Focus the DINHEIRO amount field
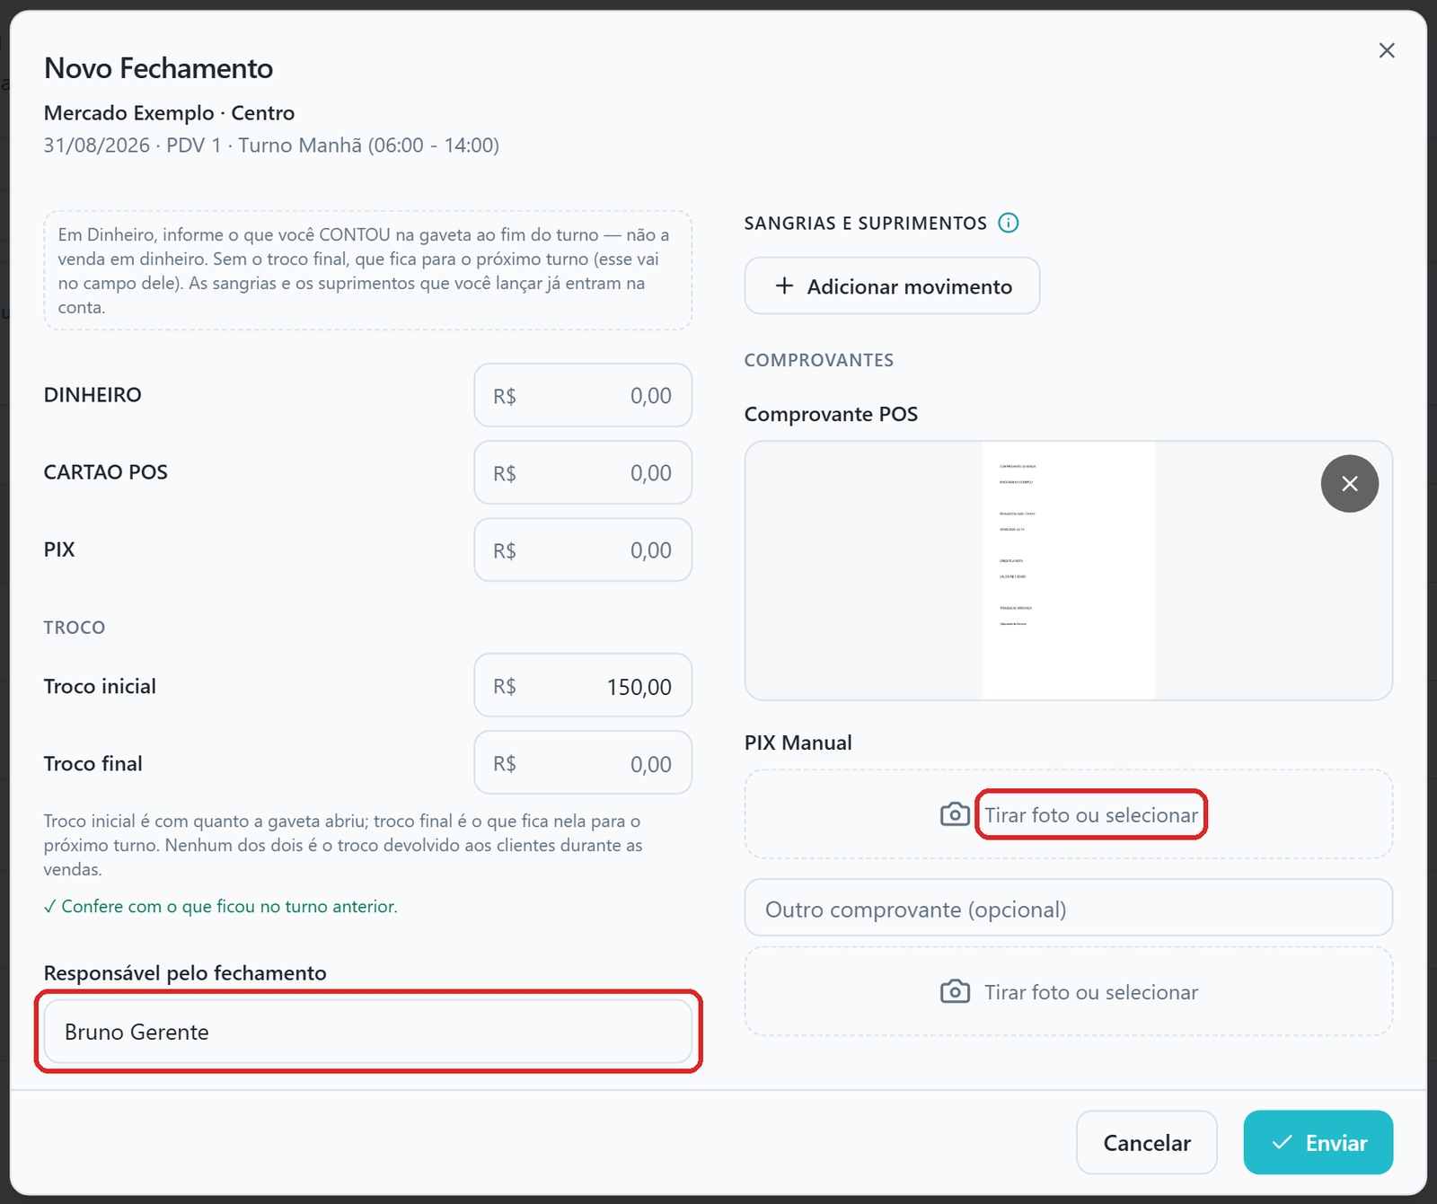Screen dimensions: 1437x1204 coord(583,395)
